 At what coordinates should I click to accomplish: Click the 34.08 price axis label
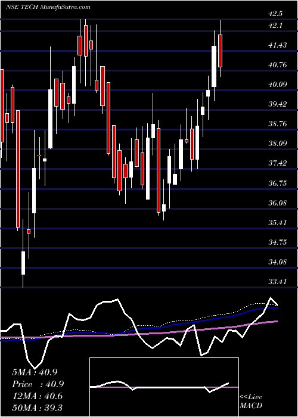(x=278, y=262)
